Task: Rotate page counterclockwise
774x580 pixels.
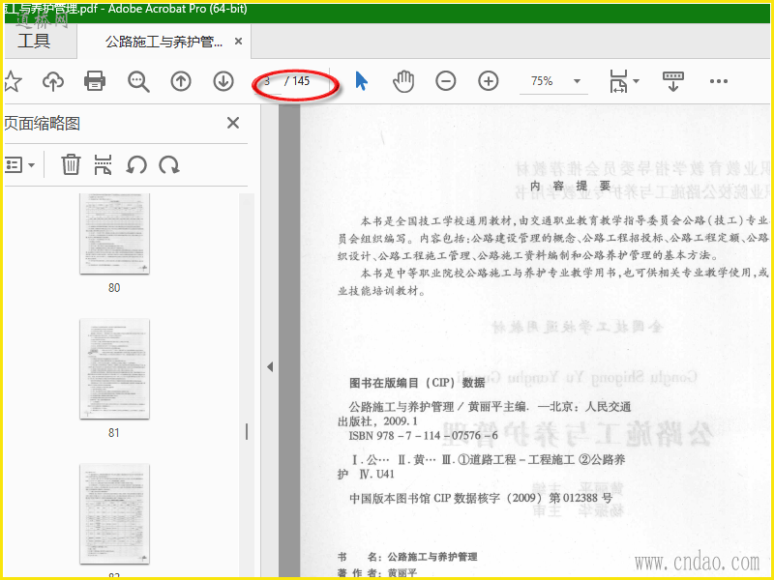Action: pos(136,164)
